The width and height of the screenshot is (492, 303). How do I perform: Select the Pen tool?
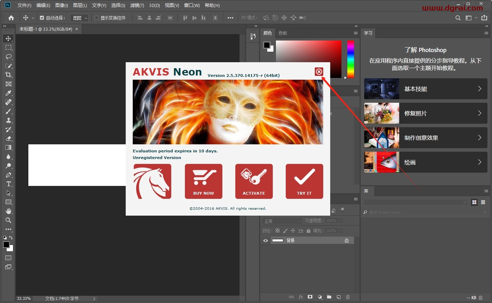click(x=8, y=175)
